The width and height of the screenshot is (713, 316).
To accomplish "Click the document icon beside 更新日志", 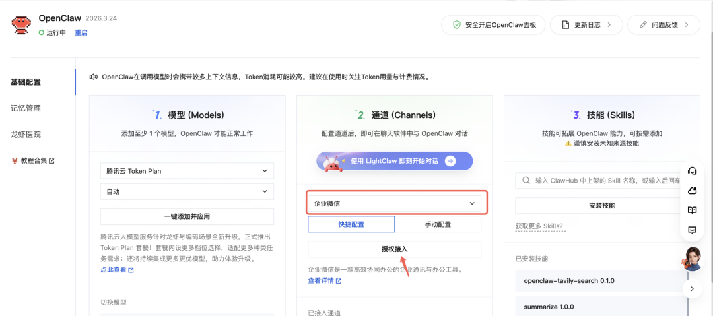I will (566, 25).
